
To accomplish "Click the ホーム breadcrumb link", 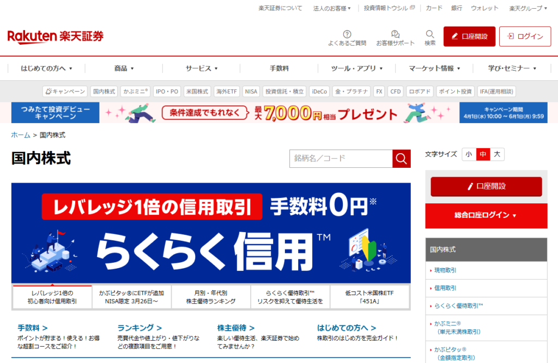I will coord(21,135).
